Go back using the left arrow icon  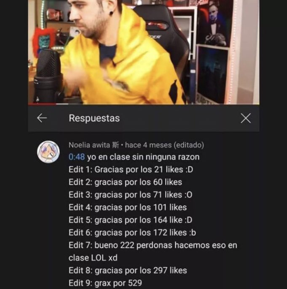[x=42, y=118]
